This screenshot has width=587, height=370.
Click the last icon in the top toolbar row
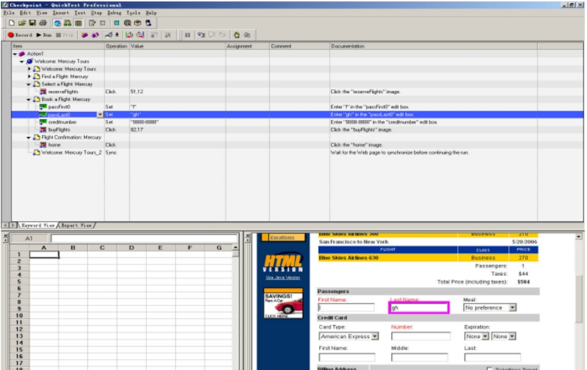(x=148, y=23)
